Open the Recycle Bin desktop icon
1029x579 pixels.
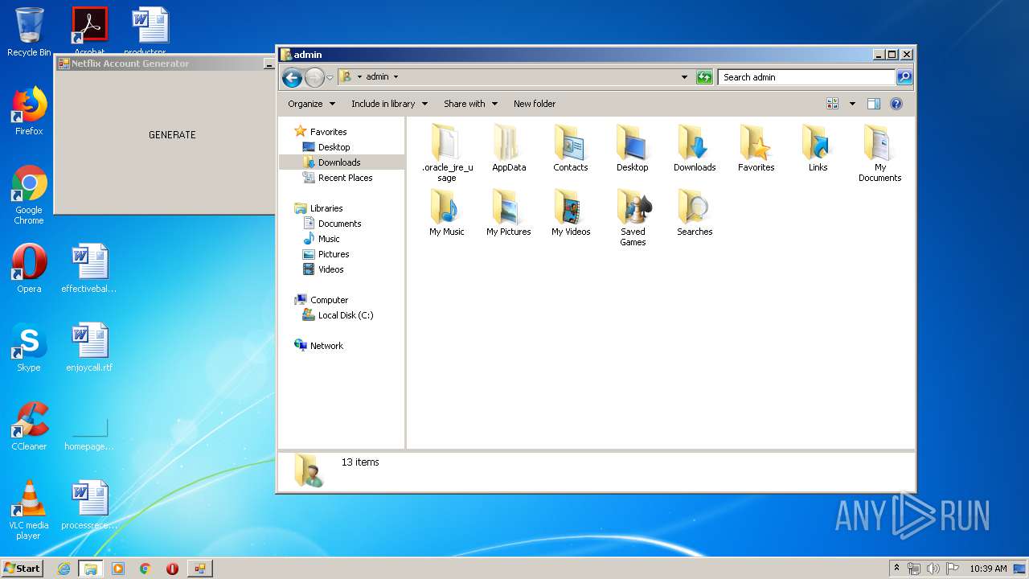(29, 32)
